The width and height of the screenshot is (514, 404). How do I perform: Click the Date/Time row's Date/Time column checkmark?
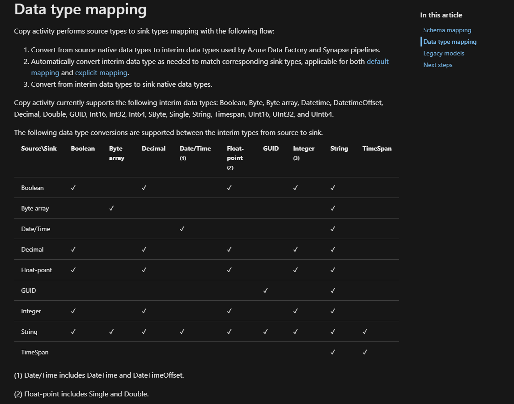[x=182, y=229]
